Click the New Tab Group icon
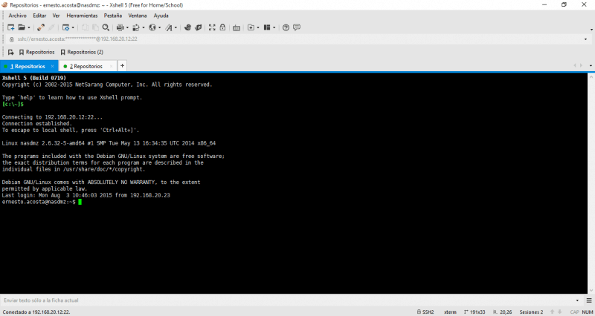 click(x=251, y=27)
